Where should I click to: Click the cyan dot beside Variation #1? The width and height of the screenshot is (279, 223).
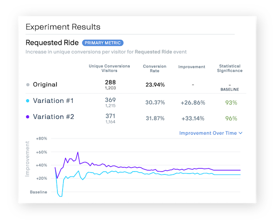point(27,101)
